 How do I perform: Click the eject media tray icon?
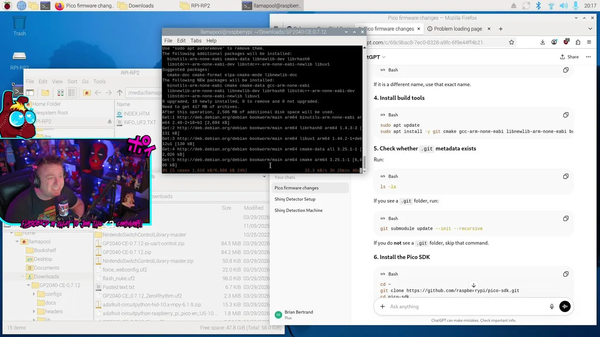pyautogui.click(x=514, y=6)
